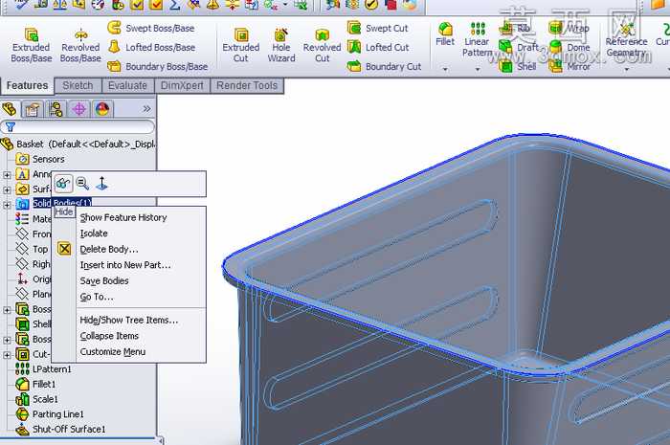
Task: Click the Dome tool
Action: click(569, 48)
